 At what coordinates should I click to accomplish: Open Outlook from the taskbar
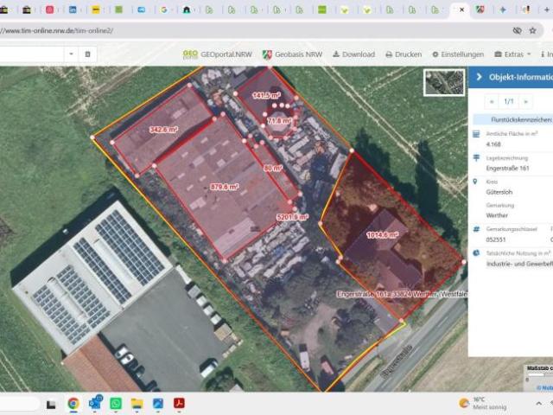[95, 403]
